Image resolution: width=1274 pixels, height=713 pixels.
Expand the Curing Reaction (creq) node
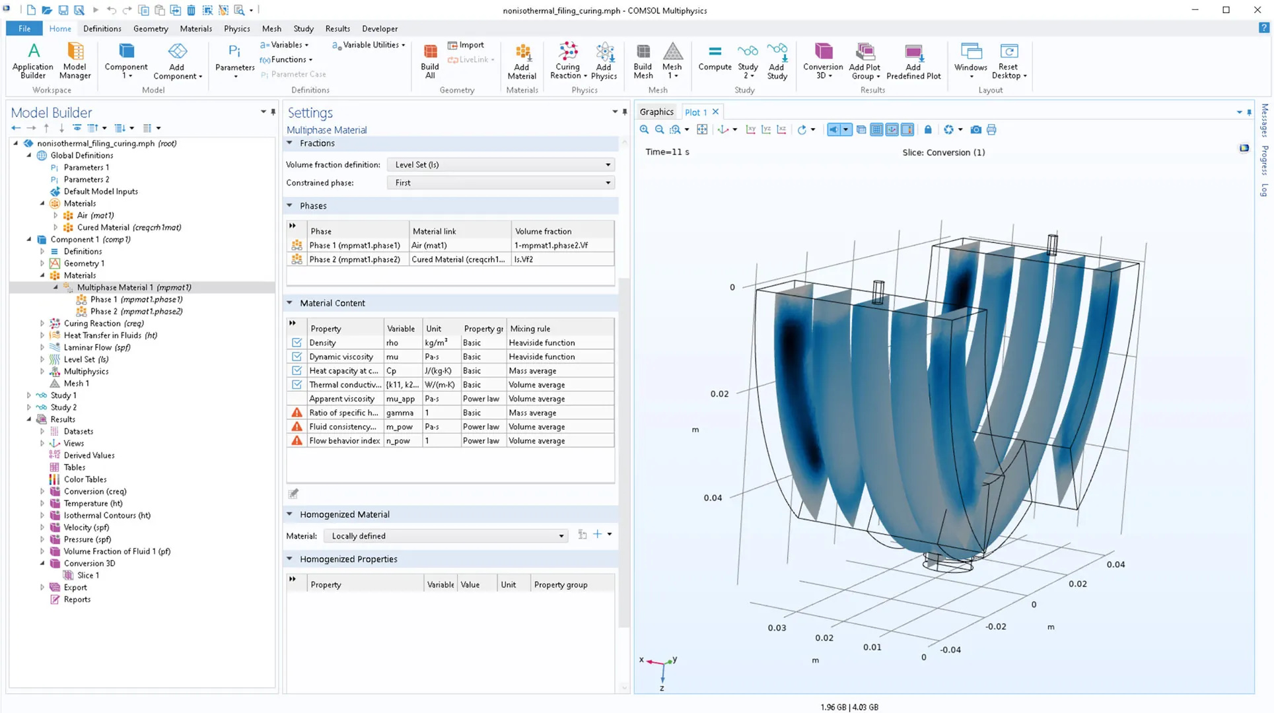point(42,323)
